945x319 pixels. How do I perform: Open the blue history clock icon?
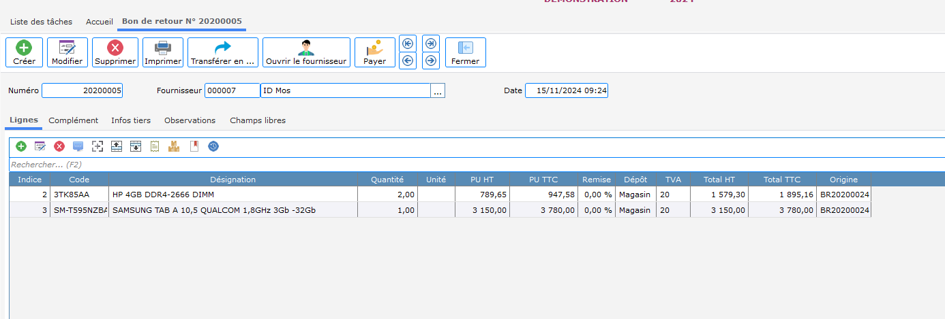tap(213, 146)
